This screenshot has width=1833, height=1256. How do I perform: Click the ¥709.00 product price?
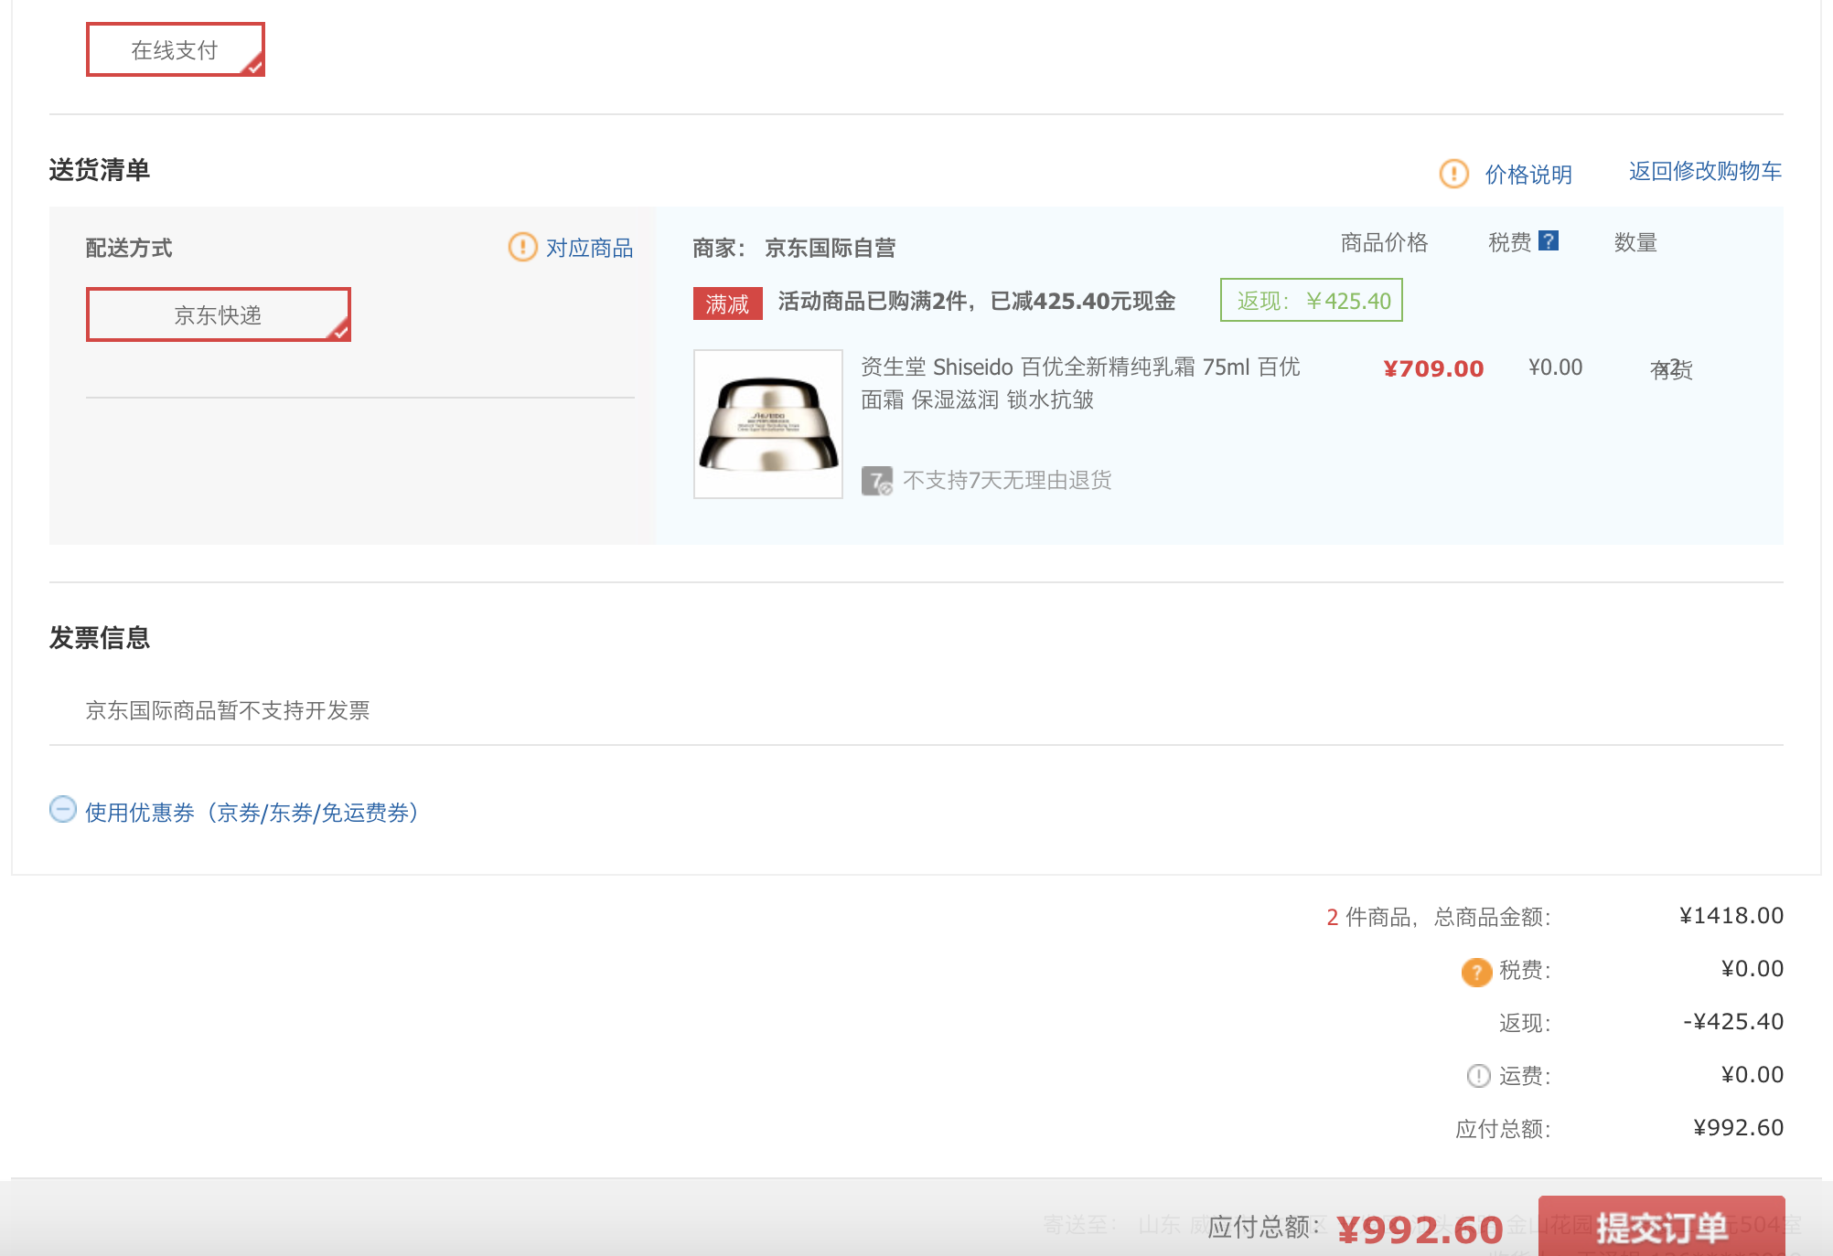[1433, 368]
